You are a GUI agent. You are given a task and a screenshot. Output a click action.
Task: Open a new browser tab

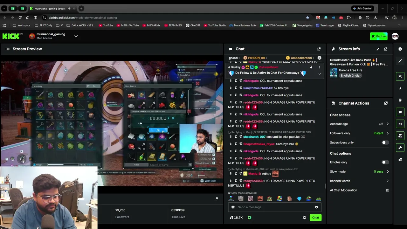coord(81,9)
